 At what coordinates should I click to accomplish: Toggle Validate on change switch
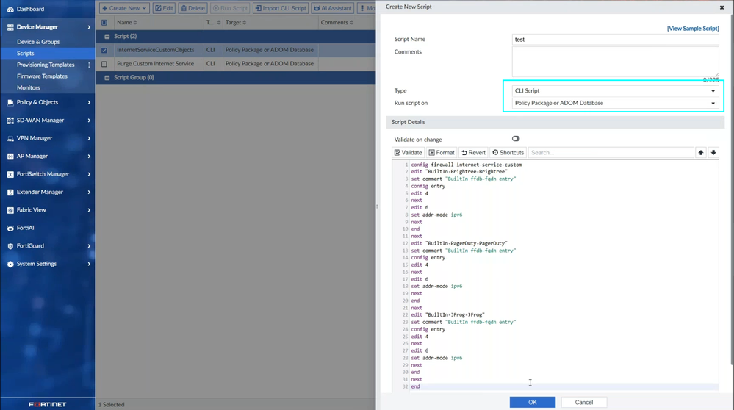pyautogui.click(x=516, y=139)
